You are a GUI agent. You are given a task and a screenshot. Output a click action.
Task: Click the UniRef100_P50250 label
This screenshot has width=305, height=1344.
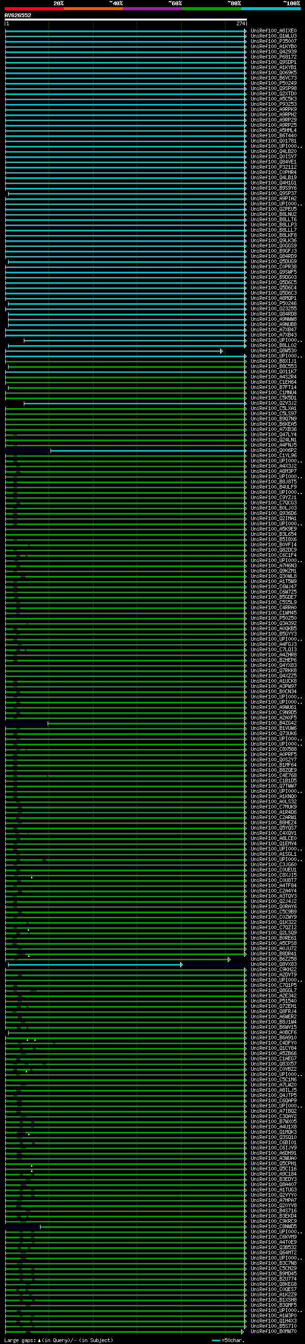coord(273,618)
